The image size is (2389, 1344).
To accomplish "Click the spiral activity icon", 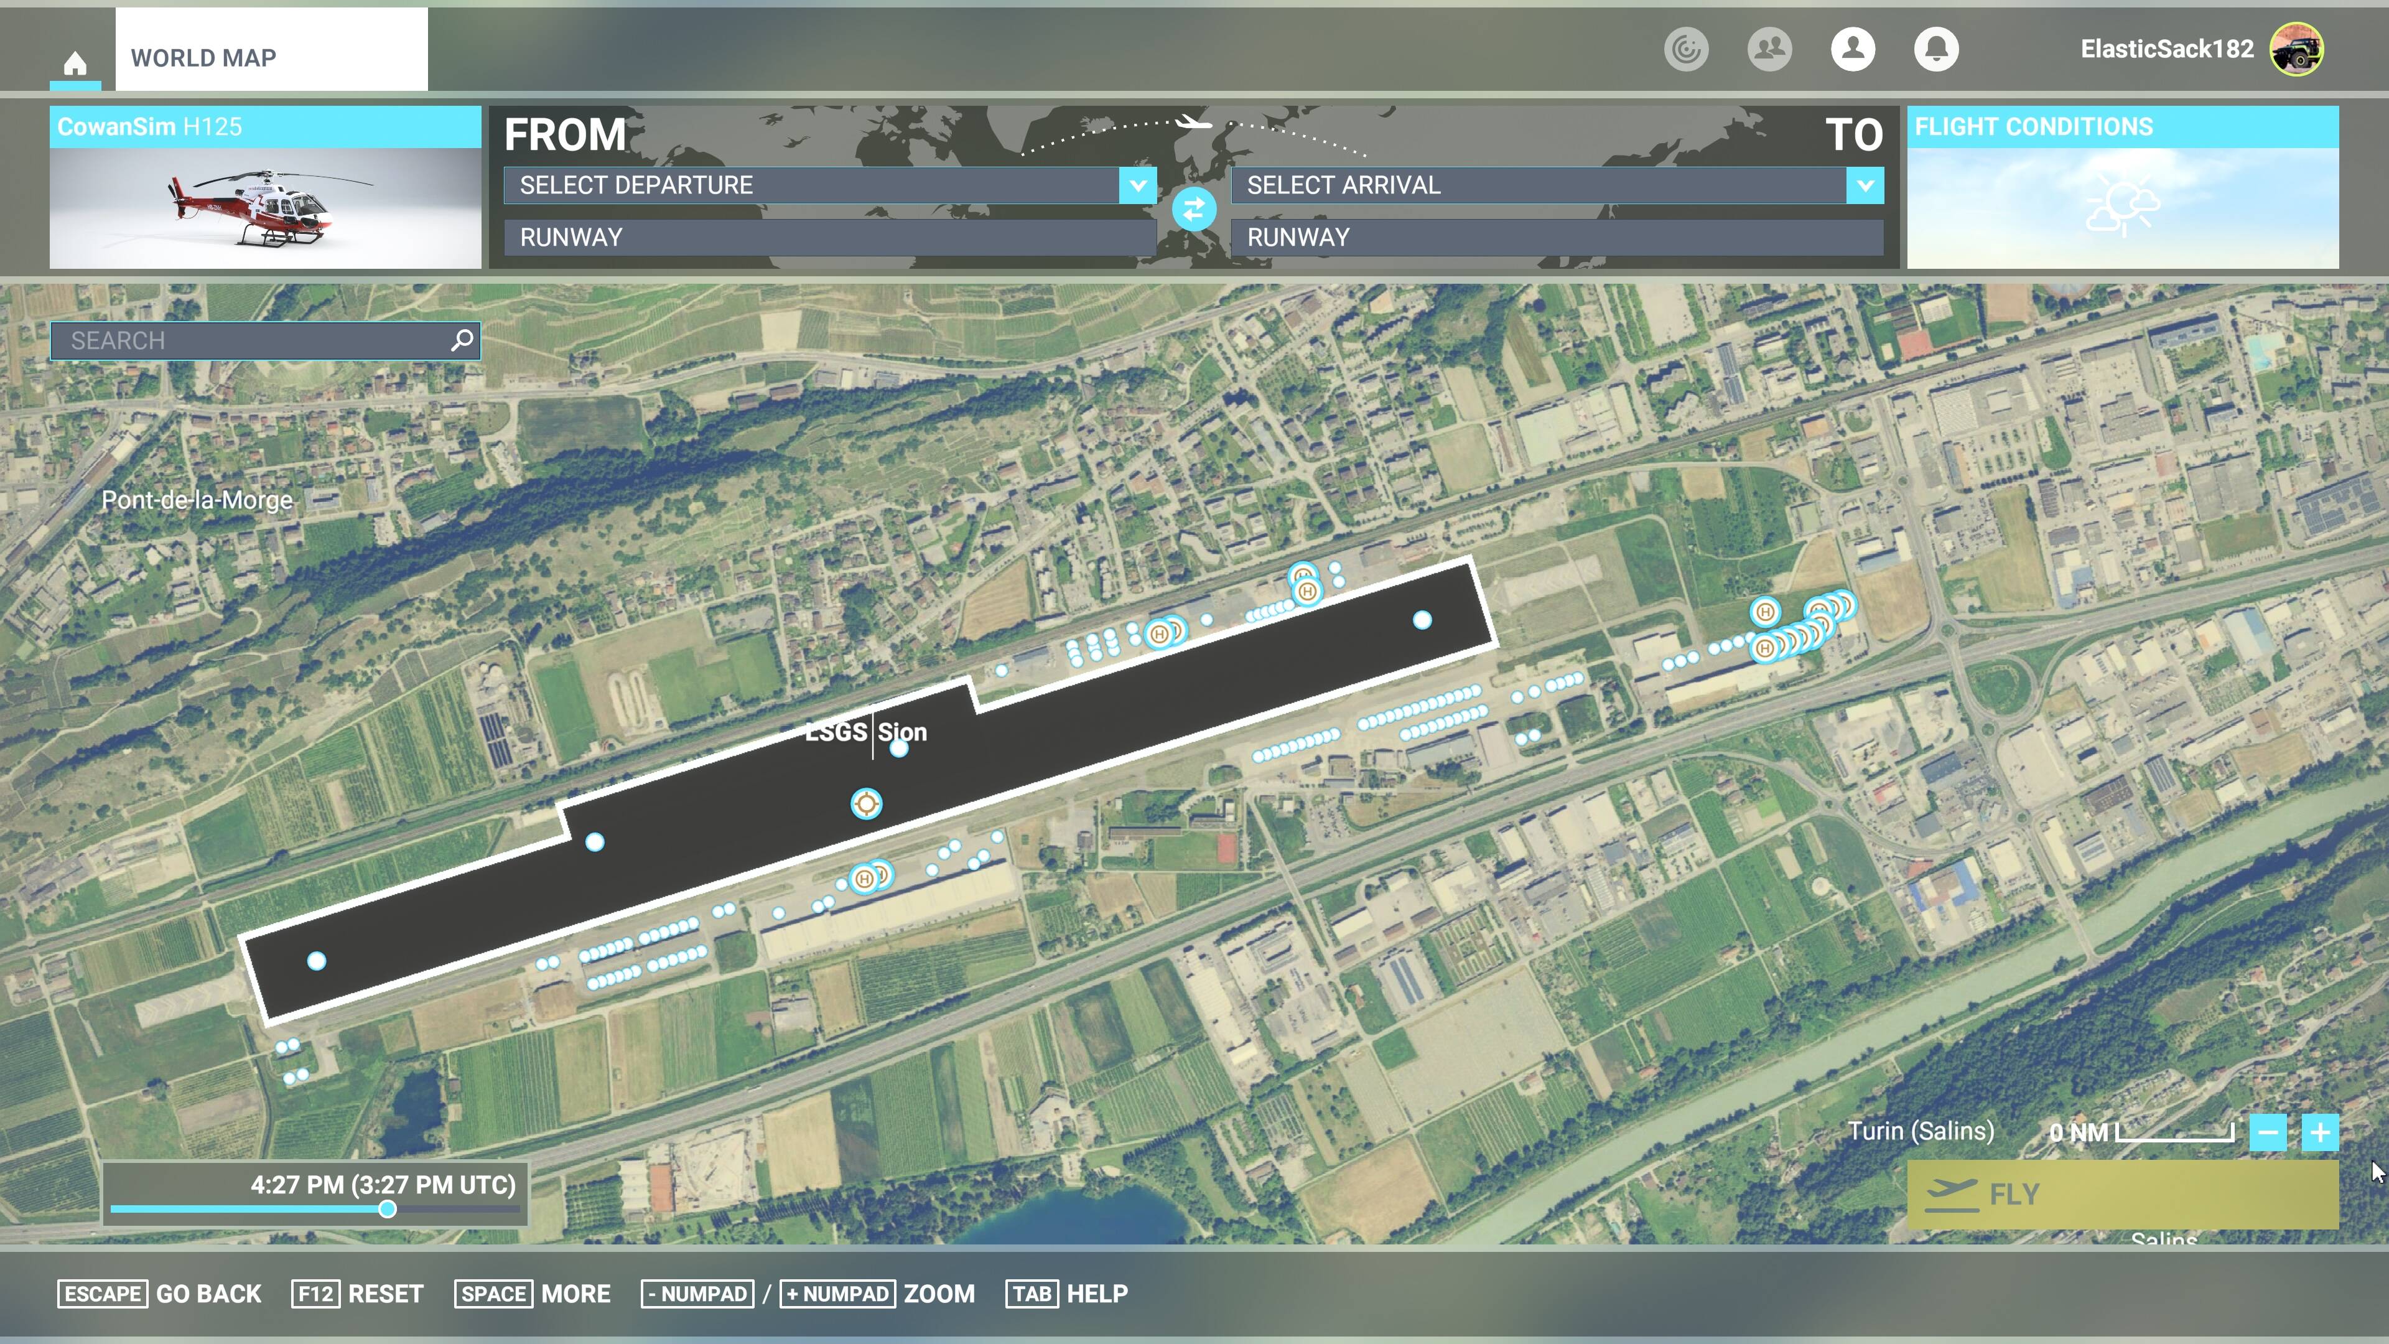I will tap(1685, 49).
